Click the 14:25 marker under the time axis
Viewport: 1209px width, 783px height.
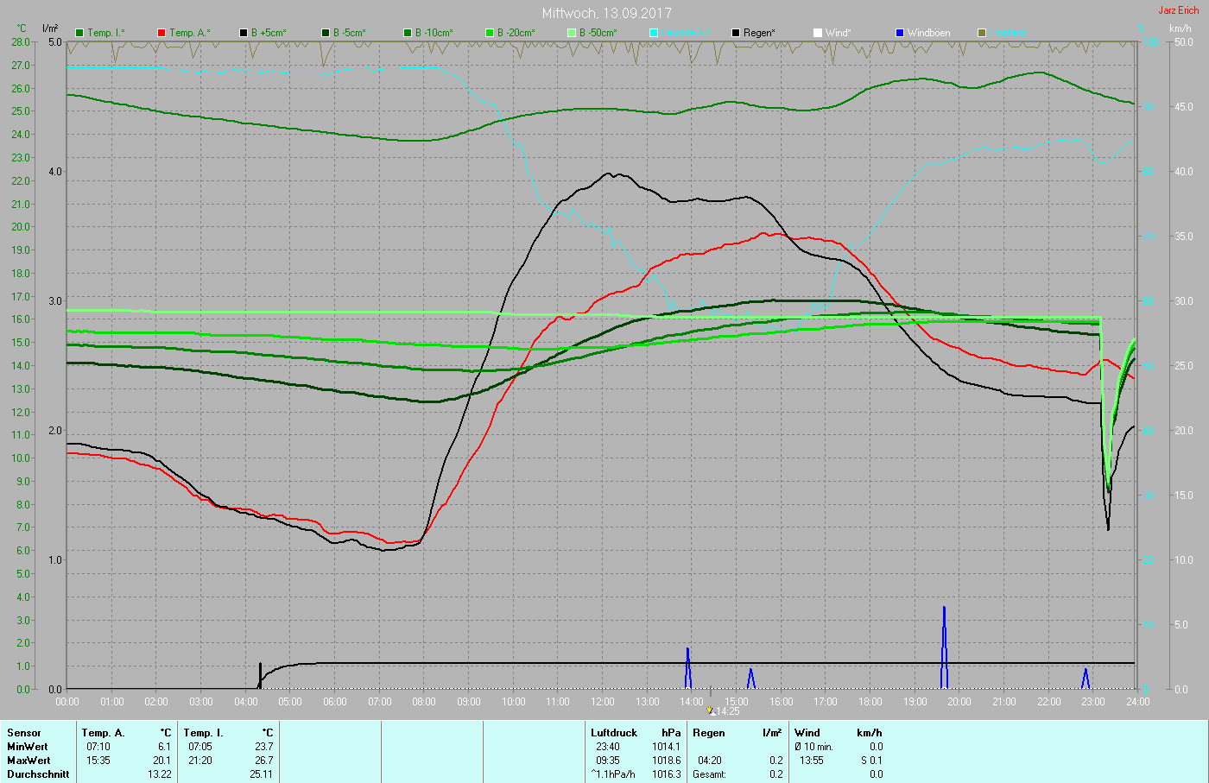pos(724,711)
